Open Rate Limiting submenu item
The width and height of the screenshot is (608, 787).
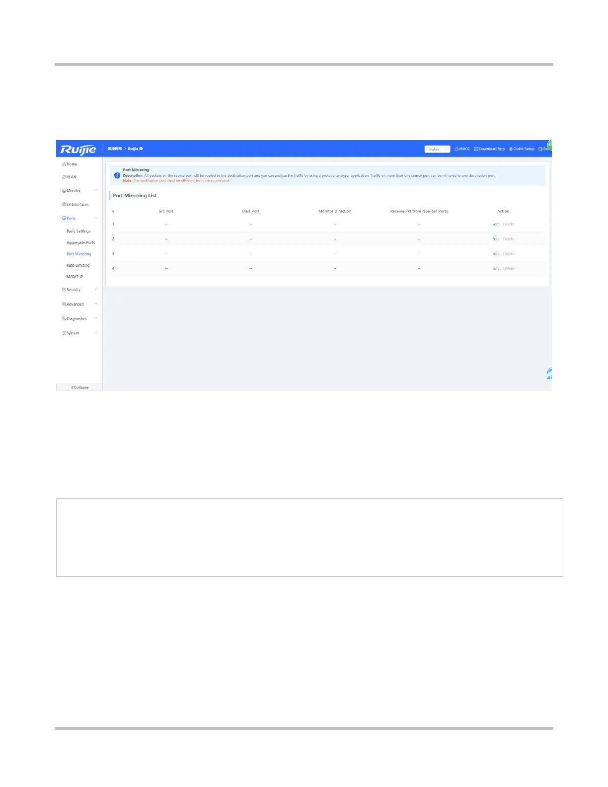tap(78, 265)
